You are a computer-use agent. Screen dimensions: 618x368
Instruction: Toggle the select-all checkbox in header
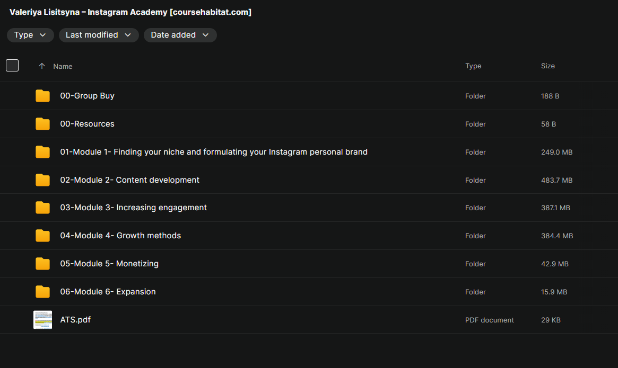click(x=12, y=66)
